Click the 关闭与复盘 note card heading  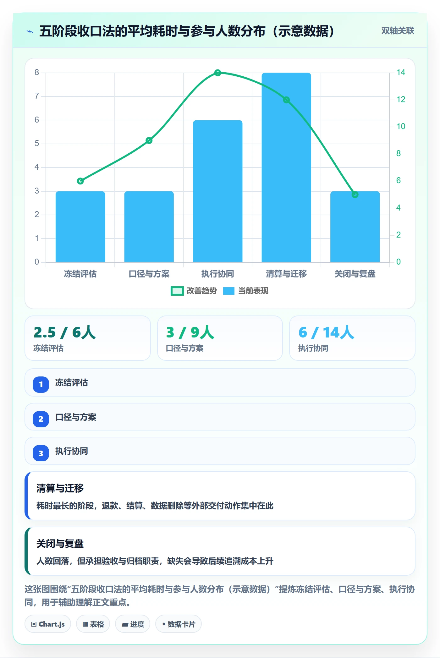pyautogui.click(x=60, y=544)
